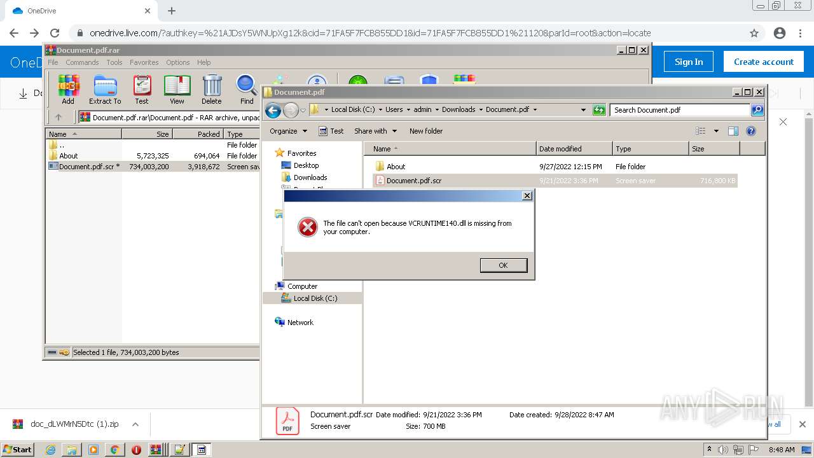Click Create account on OneDrive page

[x=764, y=62]
